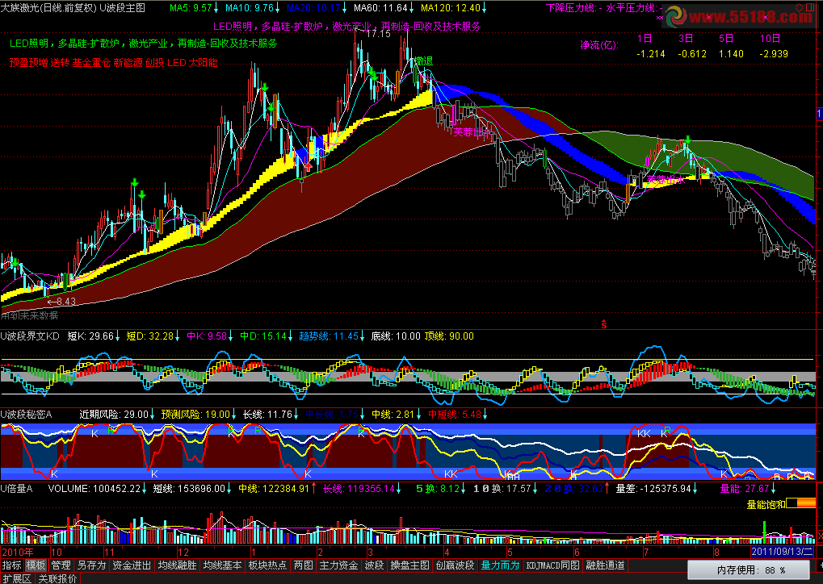823x584 pixels.
Task: Open the 关联报价 tab
Action: (x=57, y=579)
